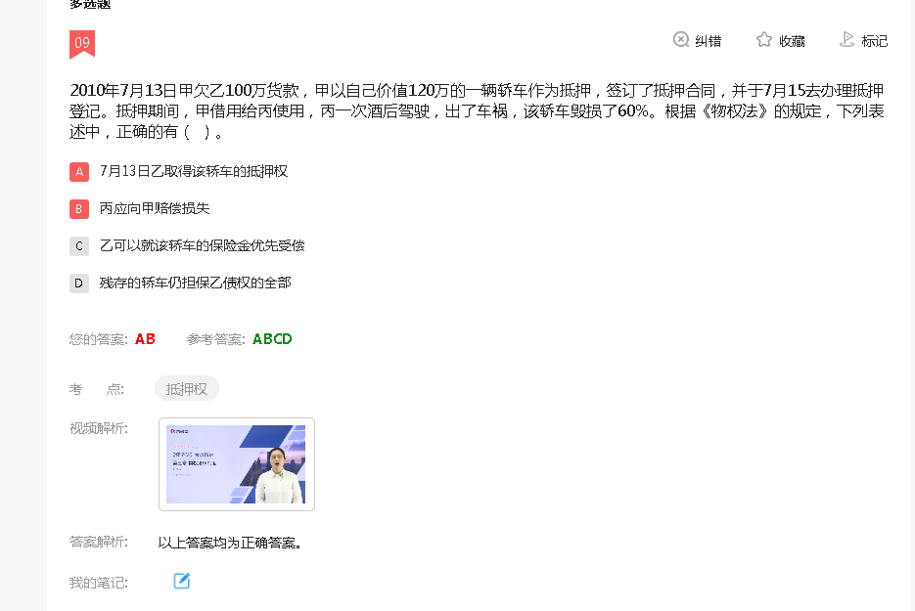
Task: Click the 纠错 text link
Action: tap(709, 41)
